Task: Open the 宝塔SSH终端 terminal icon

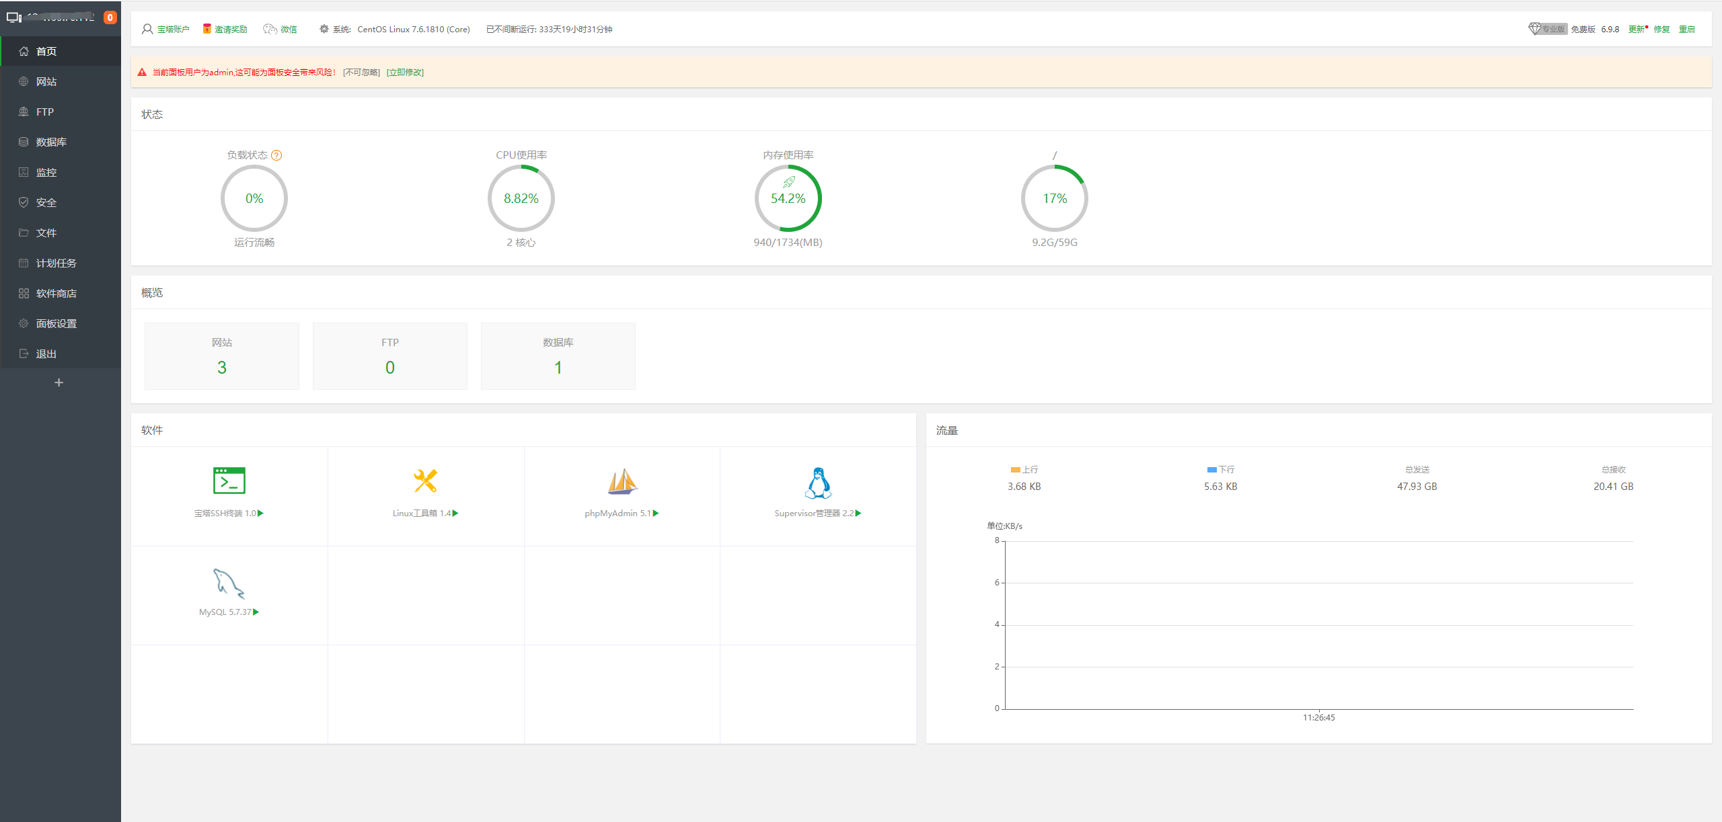Action: (x=229, y=481)
